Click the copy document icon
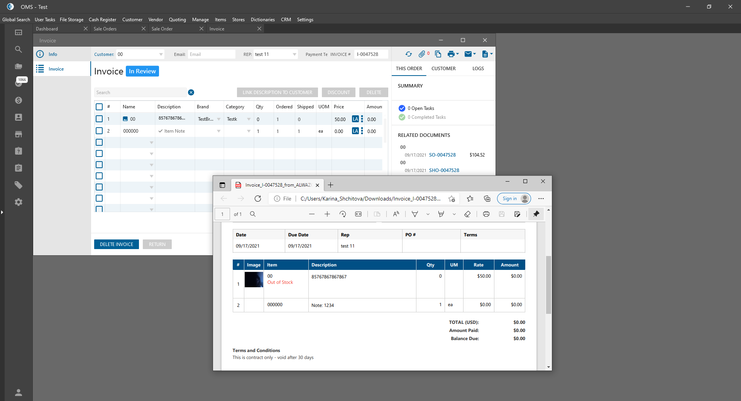 coord(438,54)
